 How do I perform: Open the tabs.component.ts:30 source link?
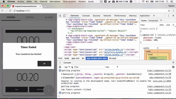click(x=159, y=74)
